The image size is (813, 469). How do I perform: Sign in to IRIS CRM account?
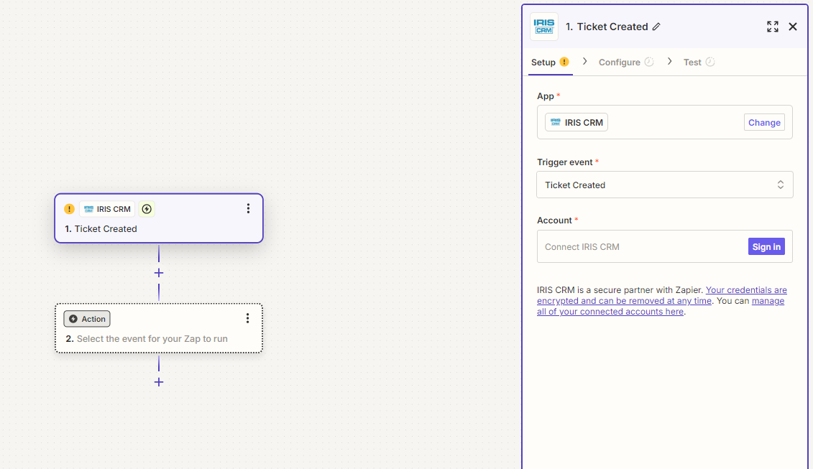coord(766,246)
